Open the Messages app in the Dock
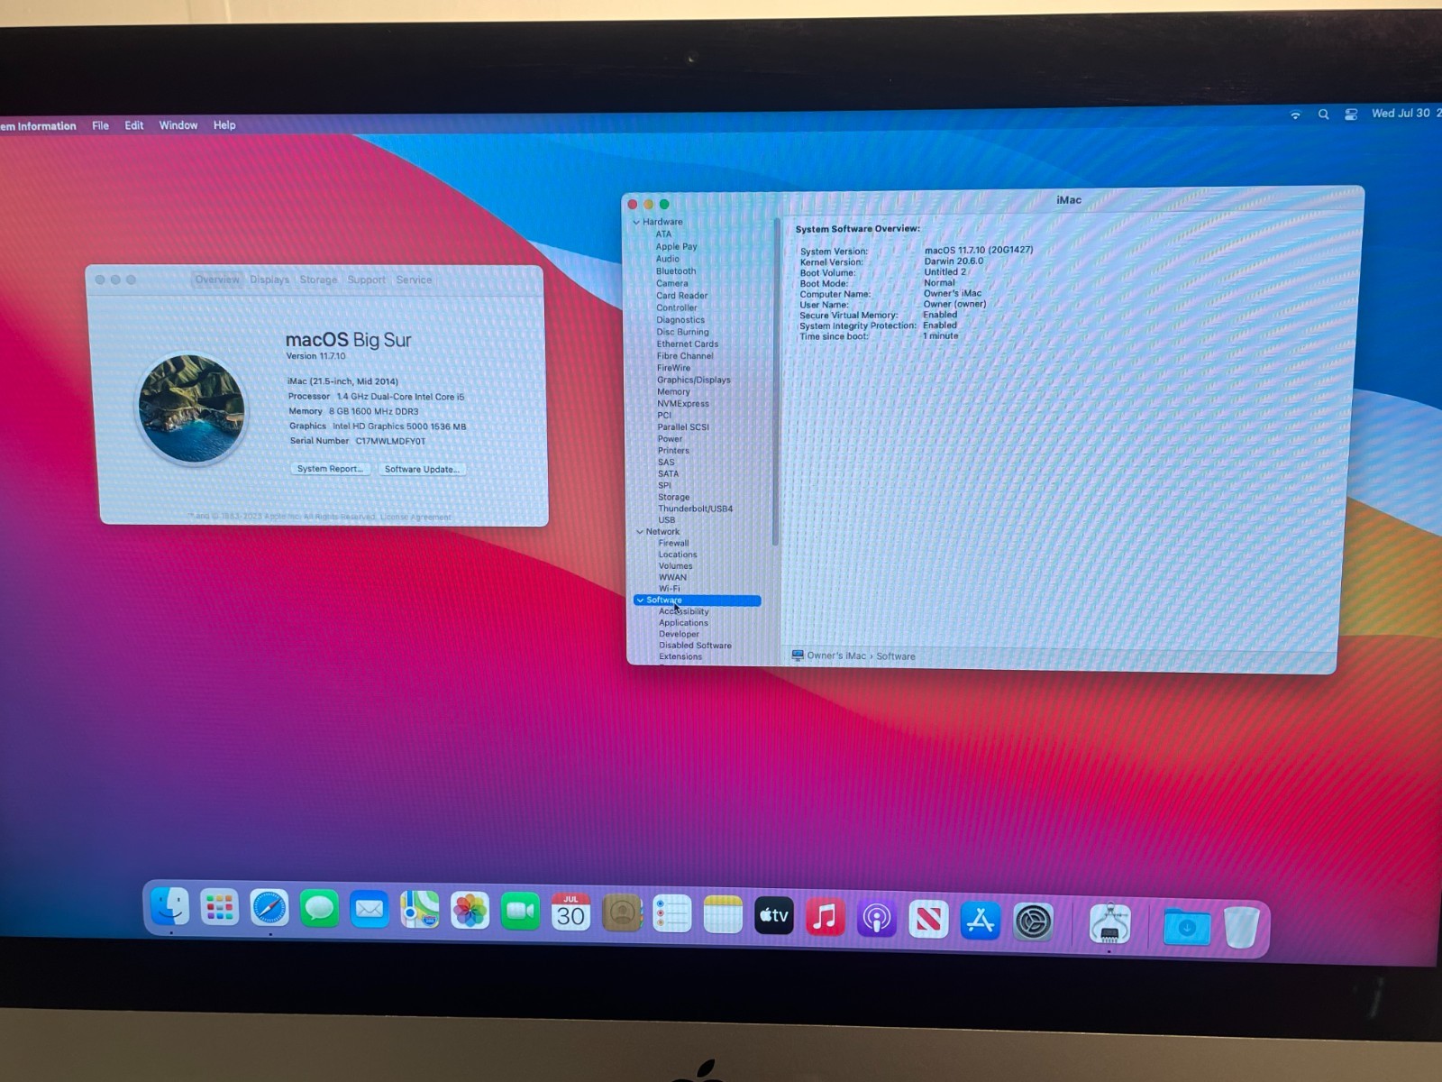1442x1082 pixels. 319,910
